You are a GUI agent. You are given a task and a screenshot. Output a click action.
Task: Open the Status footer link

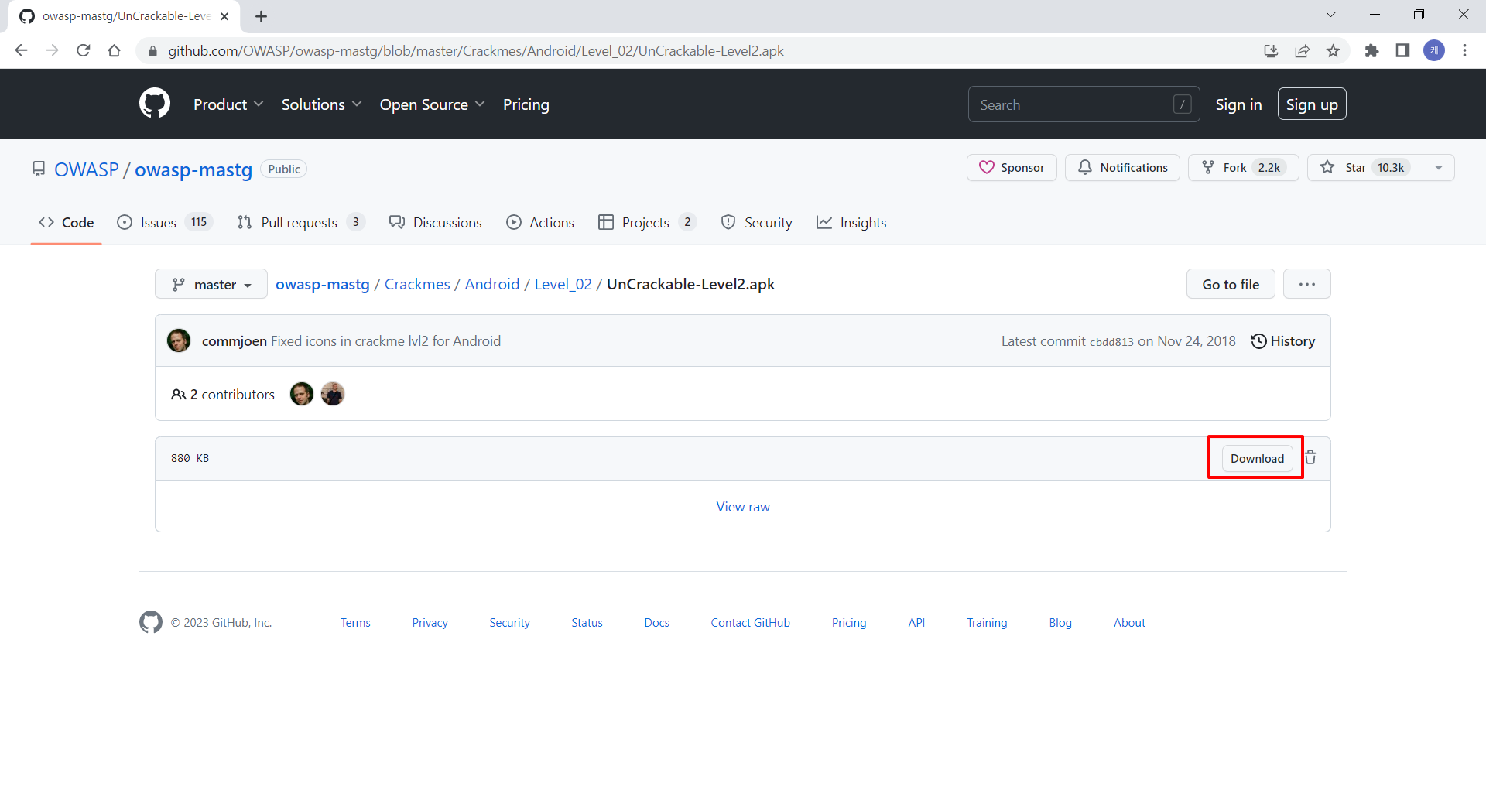587,623
